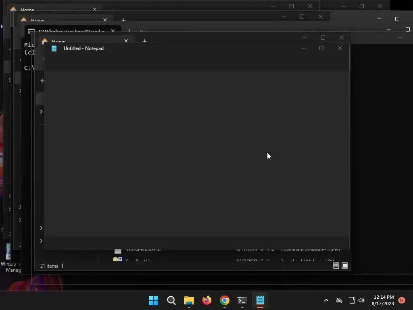Click the Notepad taskbar icon
Screen dimensions: 413x310
260,300
